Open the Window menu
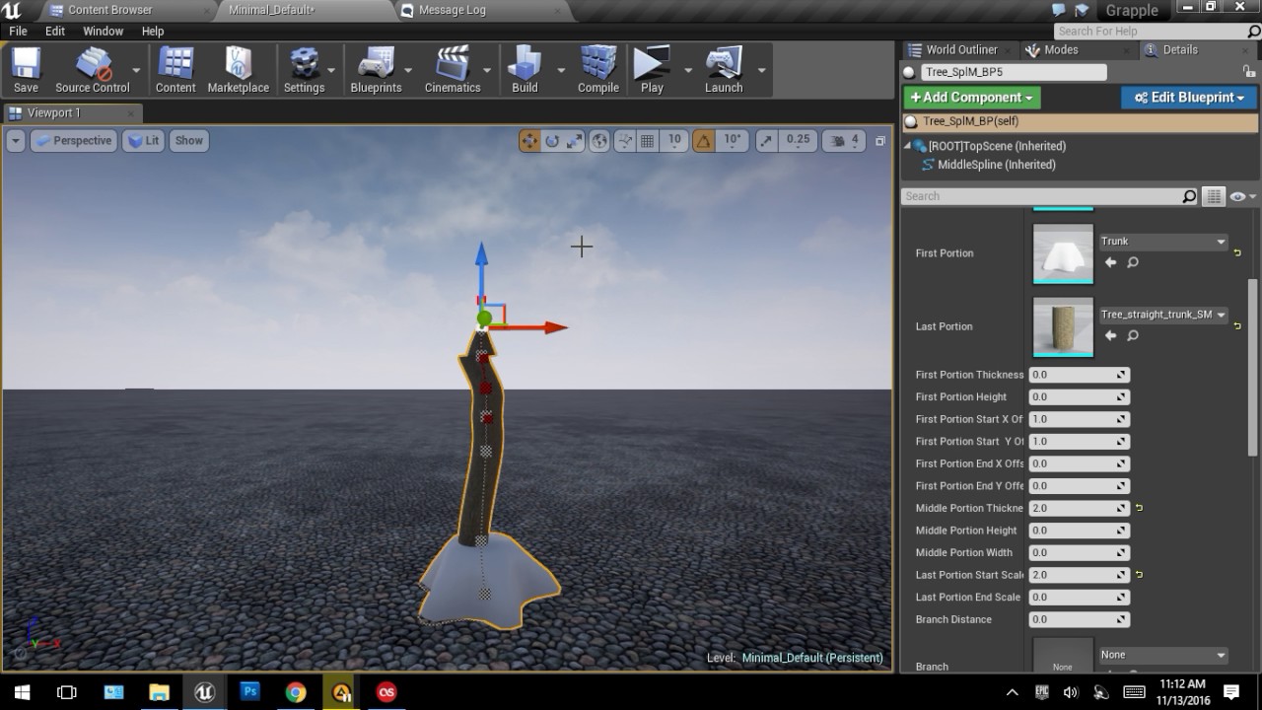 [103, 31]
